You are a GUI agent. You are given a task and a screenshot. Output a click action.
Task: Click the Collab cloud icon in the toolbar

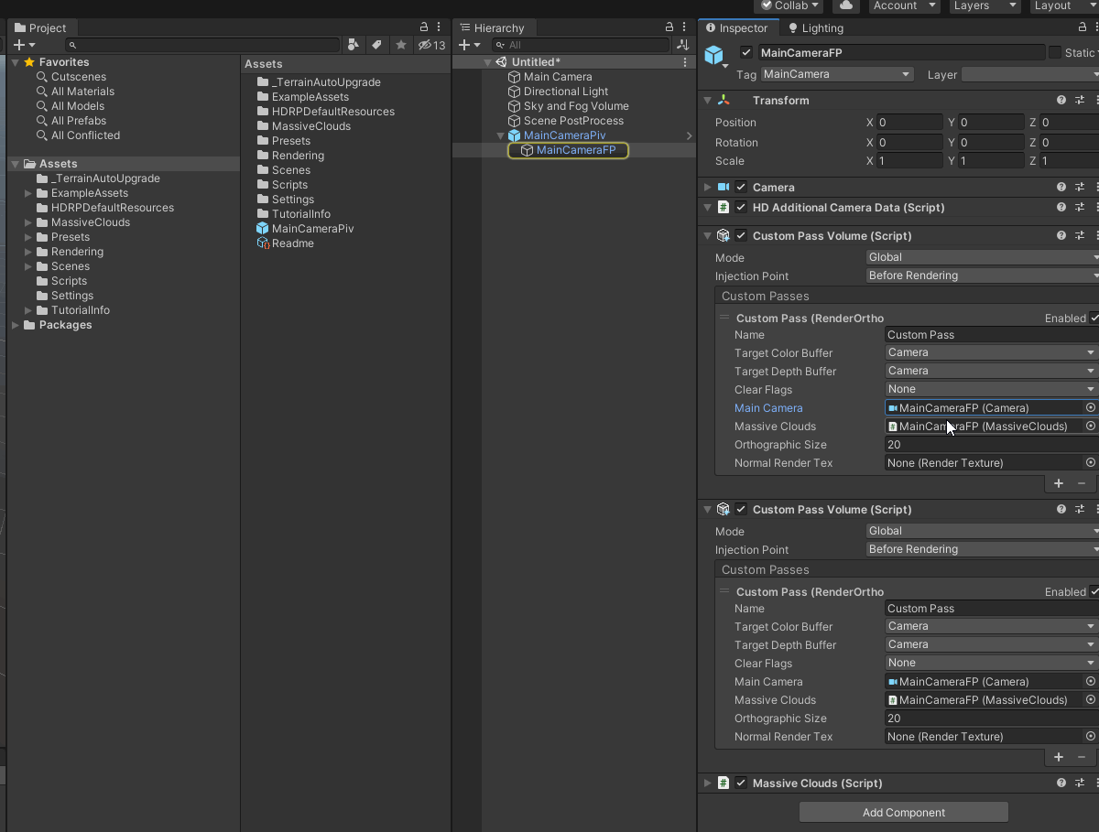point(844,6)
